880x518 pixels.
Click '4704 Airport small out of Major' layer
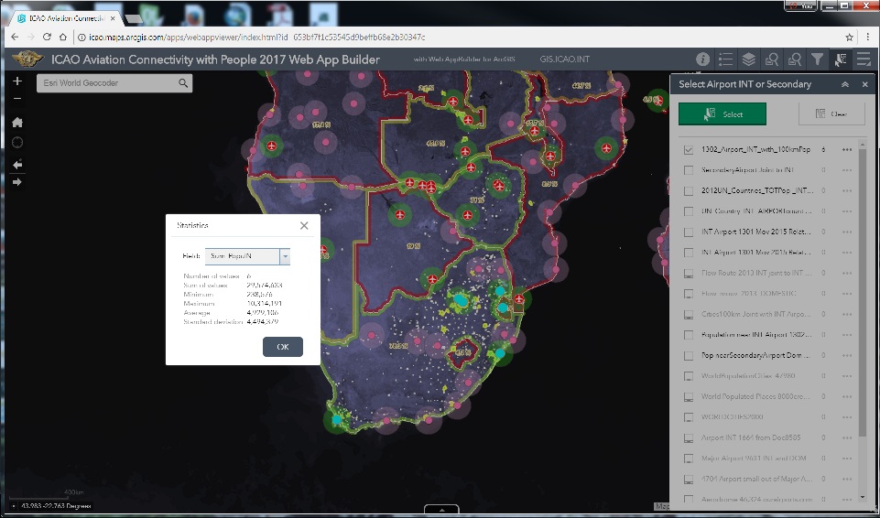pos(756,480)
